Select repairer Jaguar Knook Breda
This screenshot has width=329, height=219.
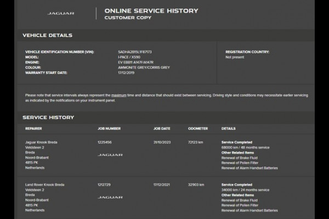point(41,142)
